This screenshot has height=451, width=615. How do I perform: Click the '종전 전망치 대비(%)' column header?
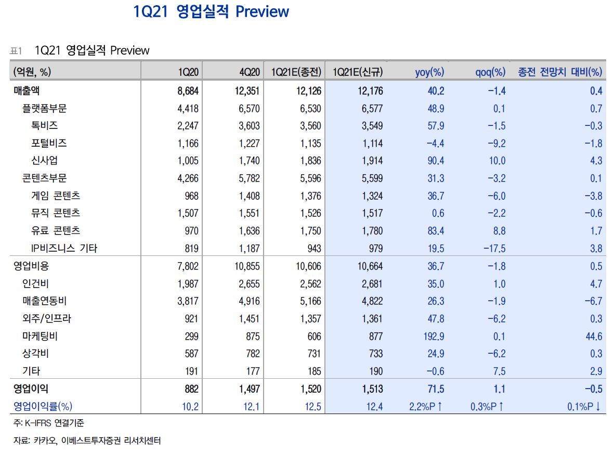[x=560, y=72]
